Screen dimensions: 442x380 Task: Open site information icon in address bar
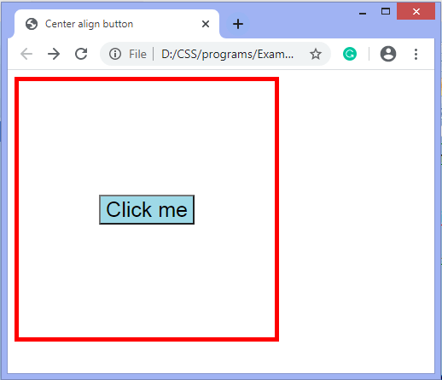(x=115, y=54)
